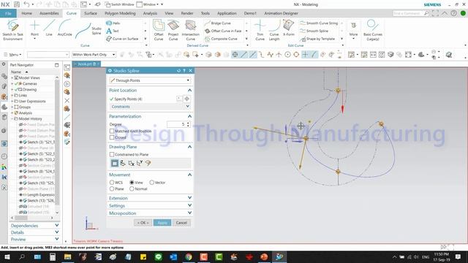Open Within Work Part Only dropdown

pos(94,55)
